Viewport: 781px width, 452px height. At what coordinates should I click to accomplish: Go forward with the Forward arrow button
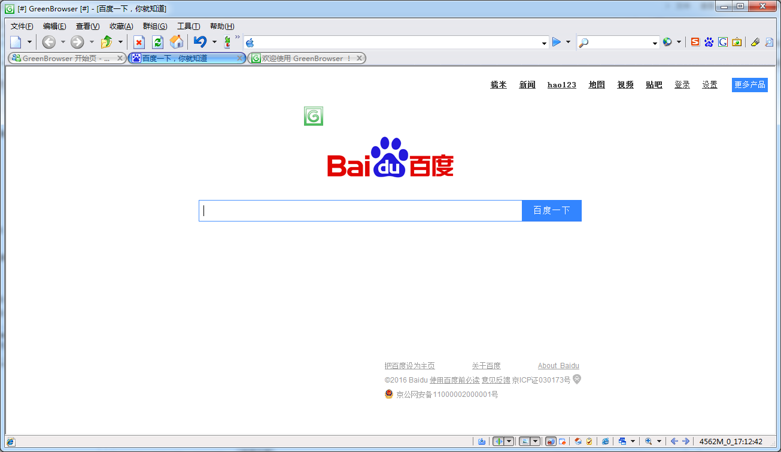coord(77,42)
